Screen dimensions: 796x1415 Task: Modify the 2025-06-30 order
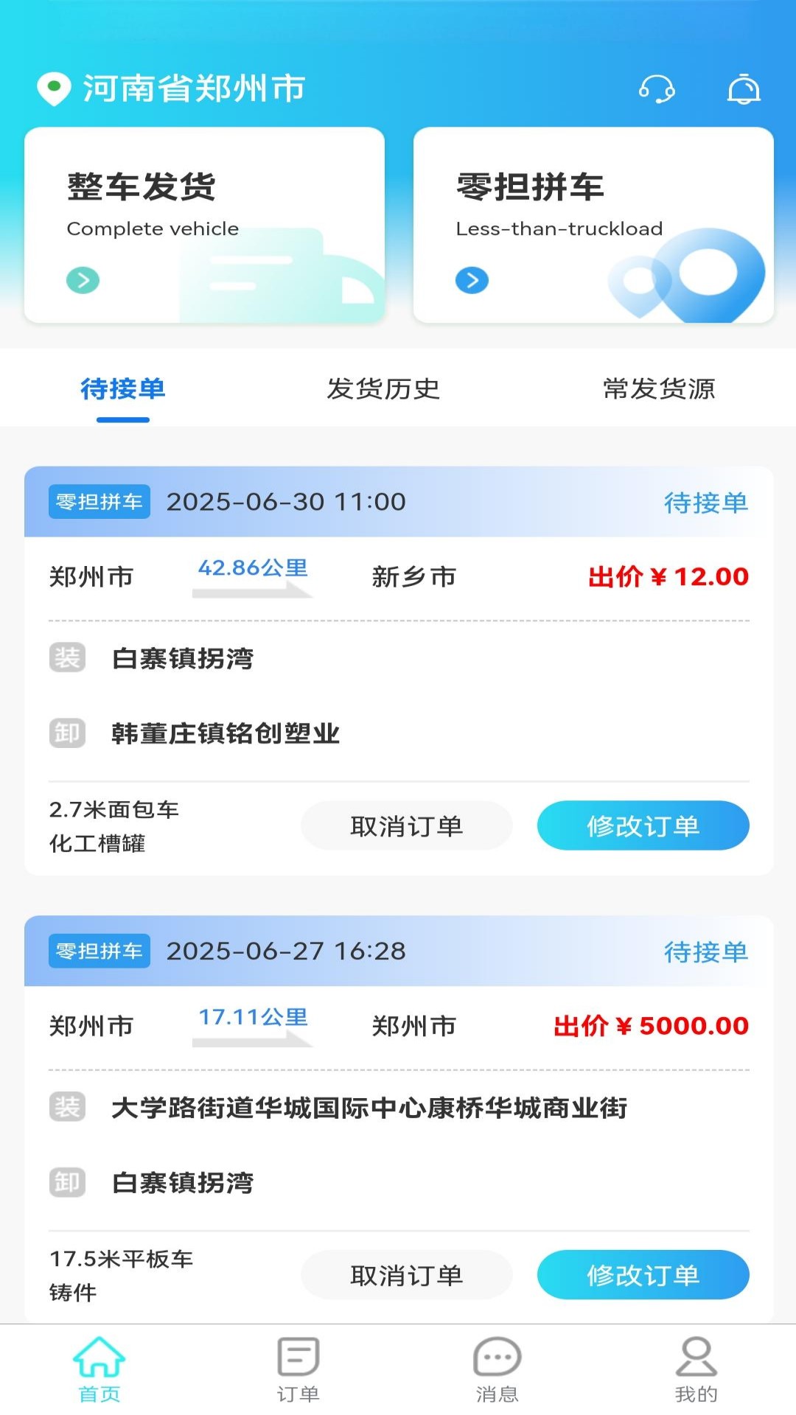coord(643,825)
